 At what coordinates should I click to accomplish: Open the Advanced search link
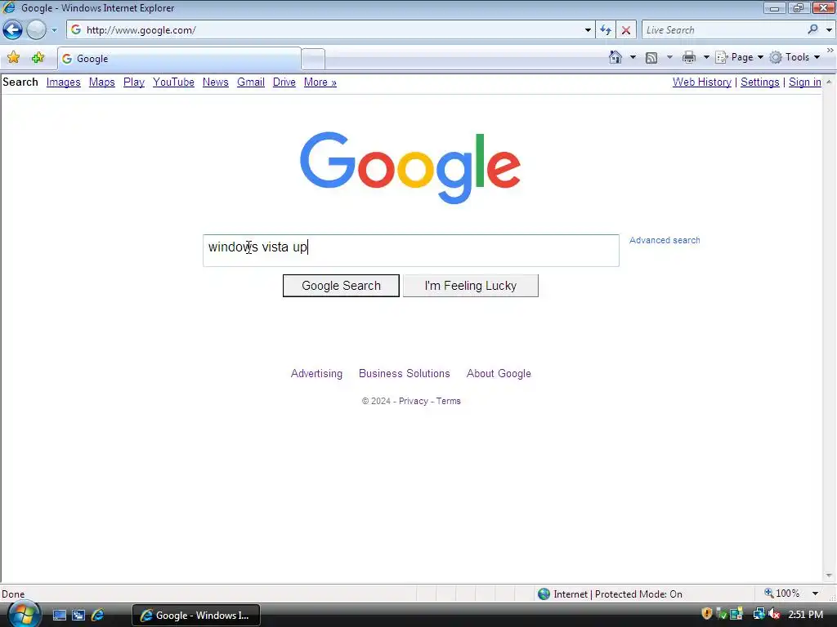[x=665, y=241]
